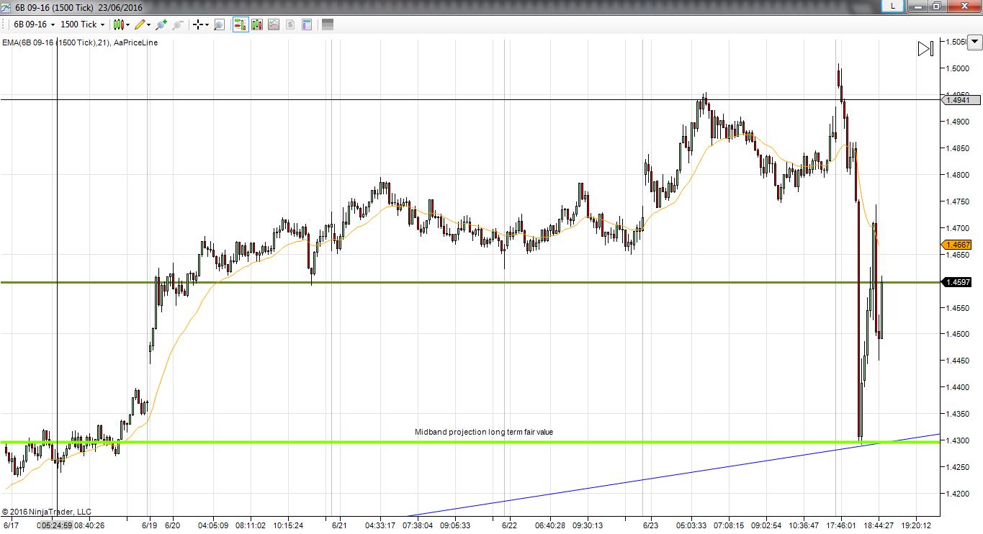Viewport: 983px width, 534px height.
Task: Expand the crosshair pointer dropdown arrow
Action: tap(207, 24)
